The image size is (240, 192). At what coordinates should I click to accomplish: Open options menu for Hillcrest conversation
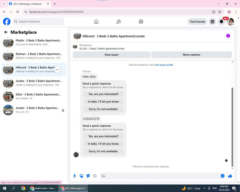[58, 70]
